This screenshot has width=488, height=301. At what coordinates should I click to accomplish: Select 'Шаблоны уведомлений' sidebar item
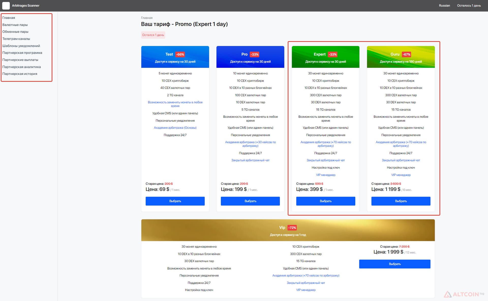point(21,46)
